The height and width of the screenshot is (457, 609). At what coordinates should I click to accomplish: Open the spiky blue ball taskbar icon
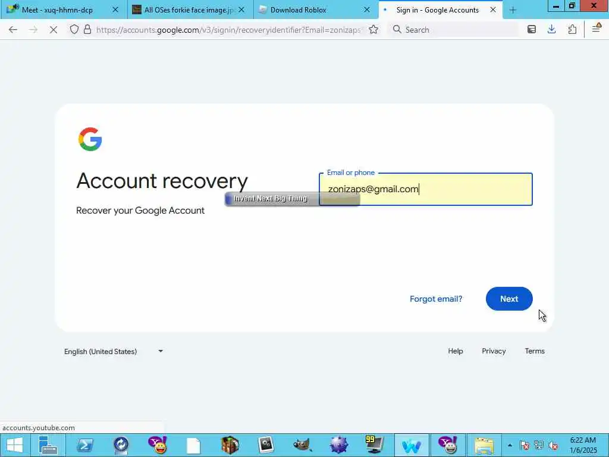338,445
